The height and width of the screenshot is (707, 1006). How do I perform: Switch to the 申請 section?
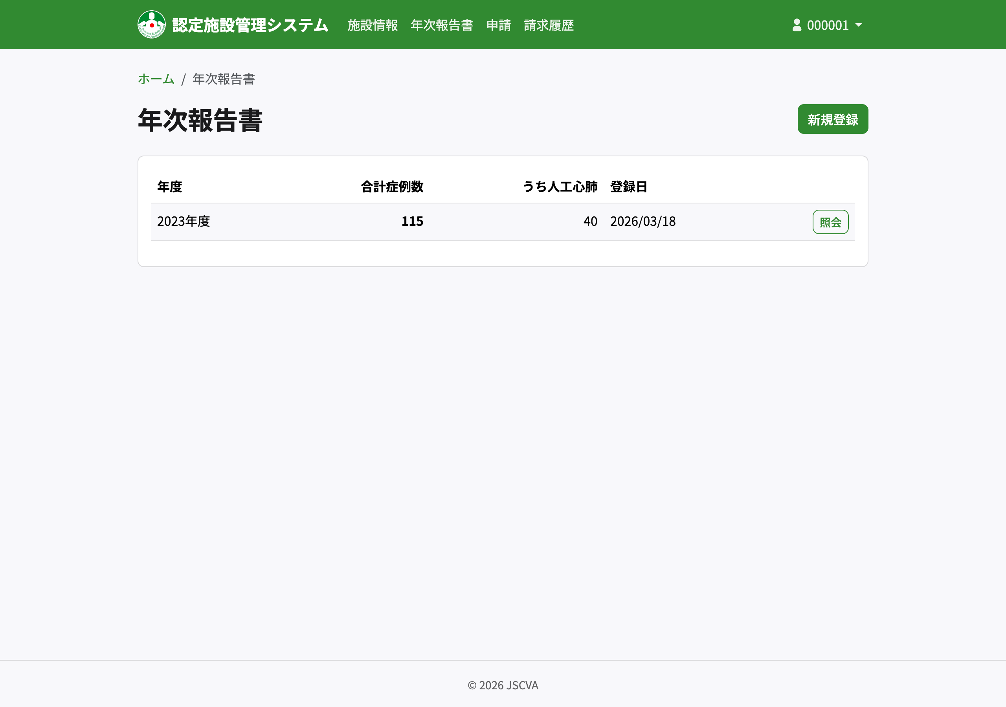(x=499, y=26)
